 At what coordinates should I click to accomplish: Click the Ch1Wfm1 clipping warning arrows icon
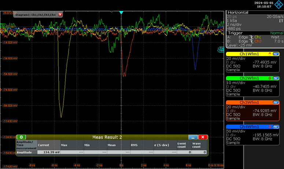coord(270,54)
